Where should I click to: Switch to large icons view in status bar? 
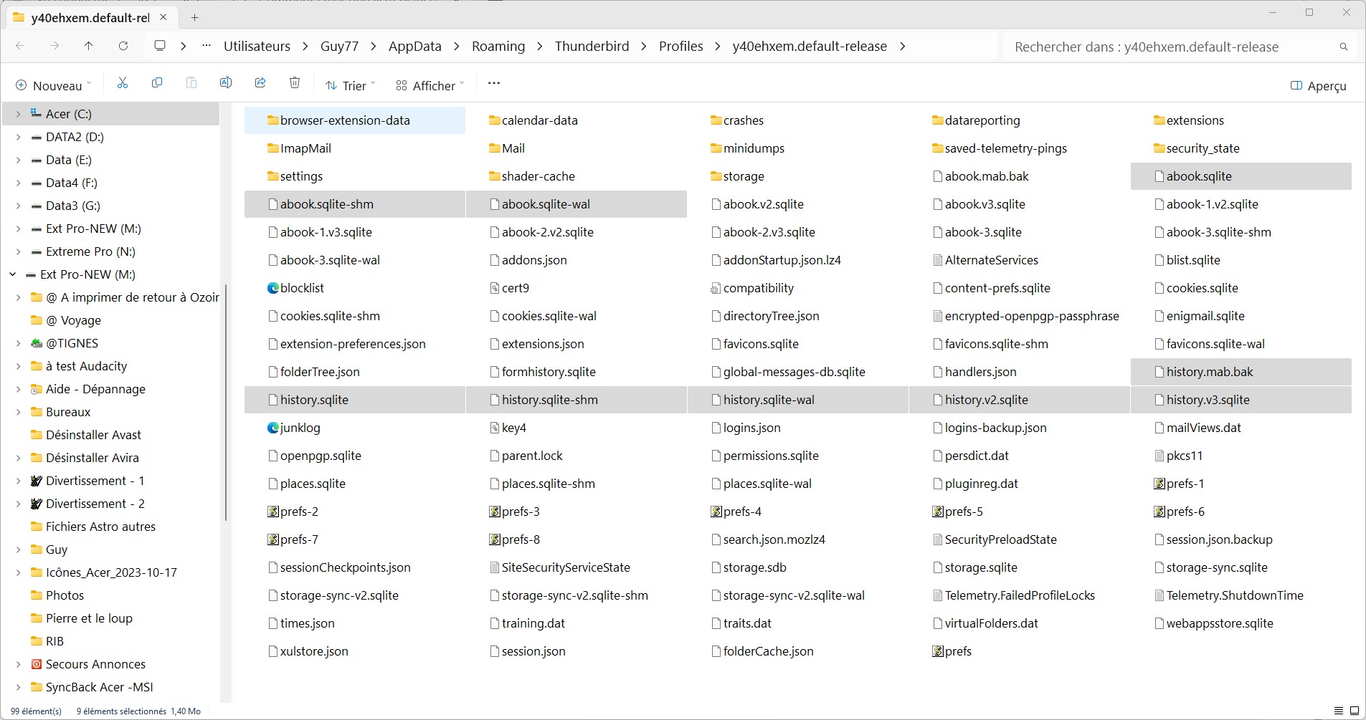click(x=1355, y=711)
